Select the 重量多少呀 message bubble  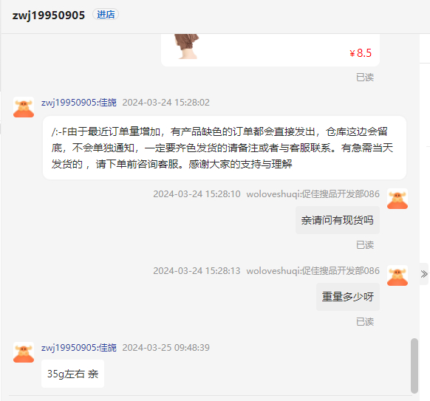click(x=348, y=297)
